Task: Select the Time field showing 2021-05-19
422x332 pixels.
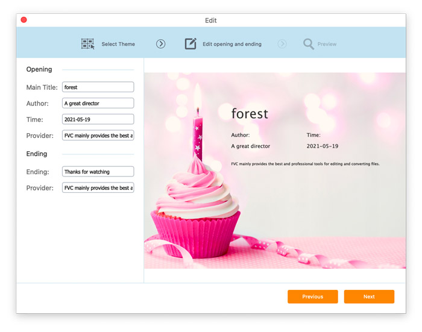Action: coord(98,119)
